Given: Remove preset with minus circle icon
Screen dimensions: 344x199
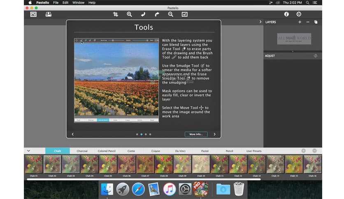Looking at the screenshot, I should click(315, 151).
